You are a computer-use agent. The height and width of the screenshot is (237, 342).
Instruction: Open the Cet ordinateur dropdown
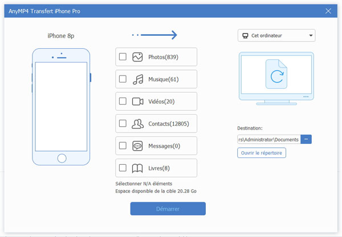pos(276,36)
